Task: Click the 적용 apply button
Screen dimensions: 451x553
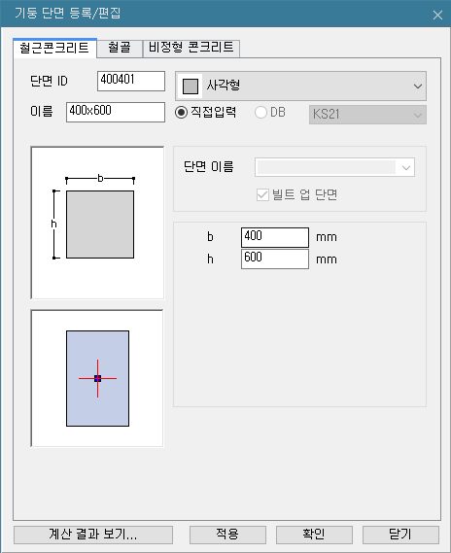Action: (x=227, y=535)
